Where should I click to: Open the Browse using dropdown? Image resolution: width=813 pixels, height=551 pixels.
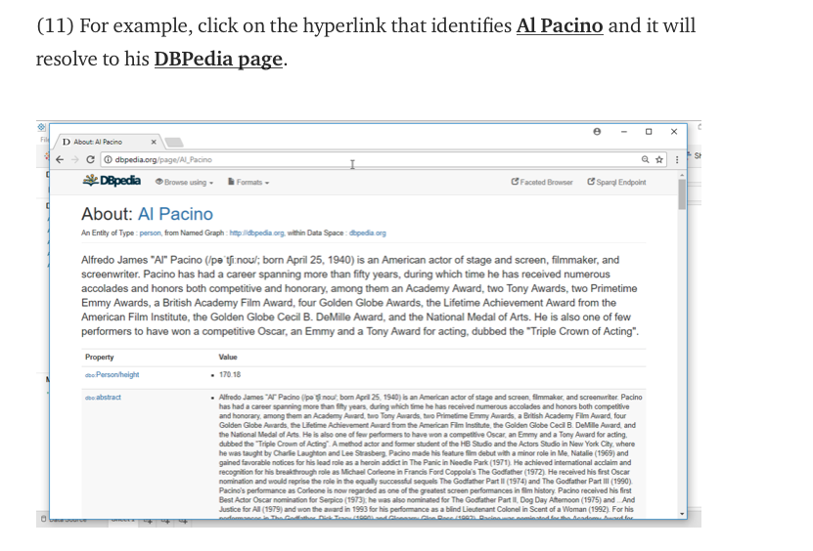(x=185, y=183)
